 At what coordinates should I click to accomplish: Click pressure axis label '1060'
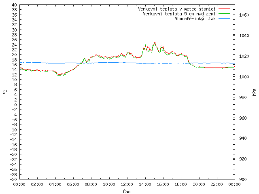(x=244, y=15)
